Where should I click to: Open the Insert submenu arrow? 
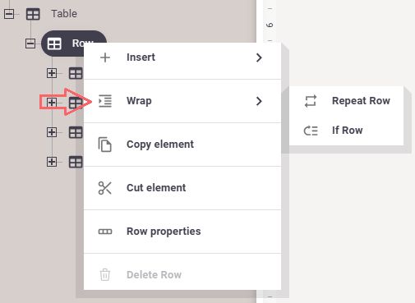259,57
